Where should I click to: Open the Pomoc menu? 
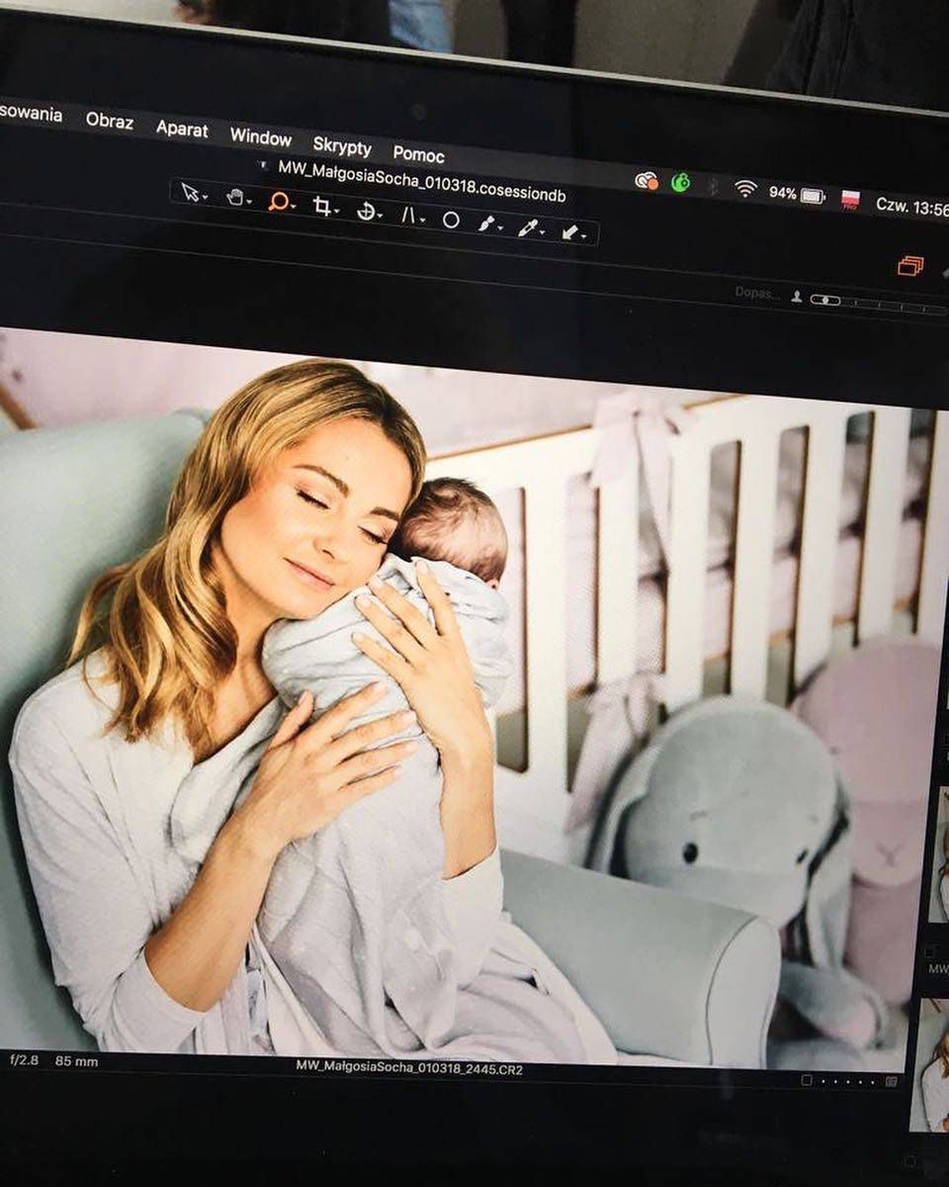418,154
